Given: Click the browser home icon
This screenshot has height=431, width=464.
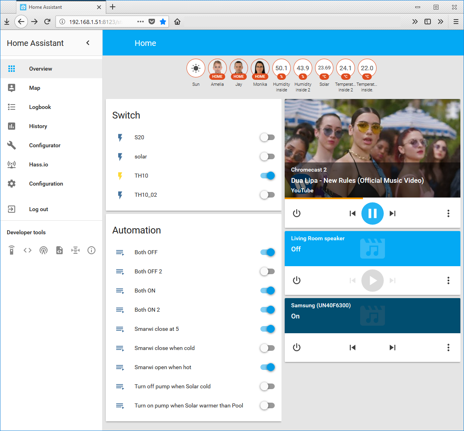Looking at the screenshot, I should pyautogui.click(x=177, y=22).
